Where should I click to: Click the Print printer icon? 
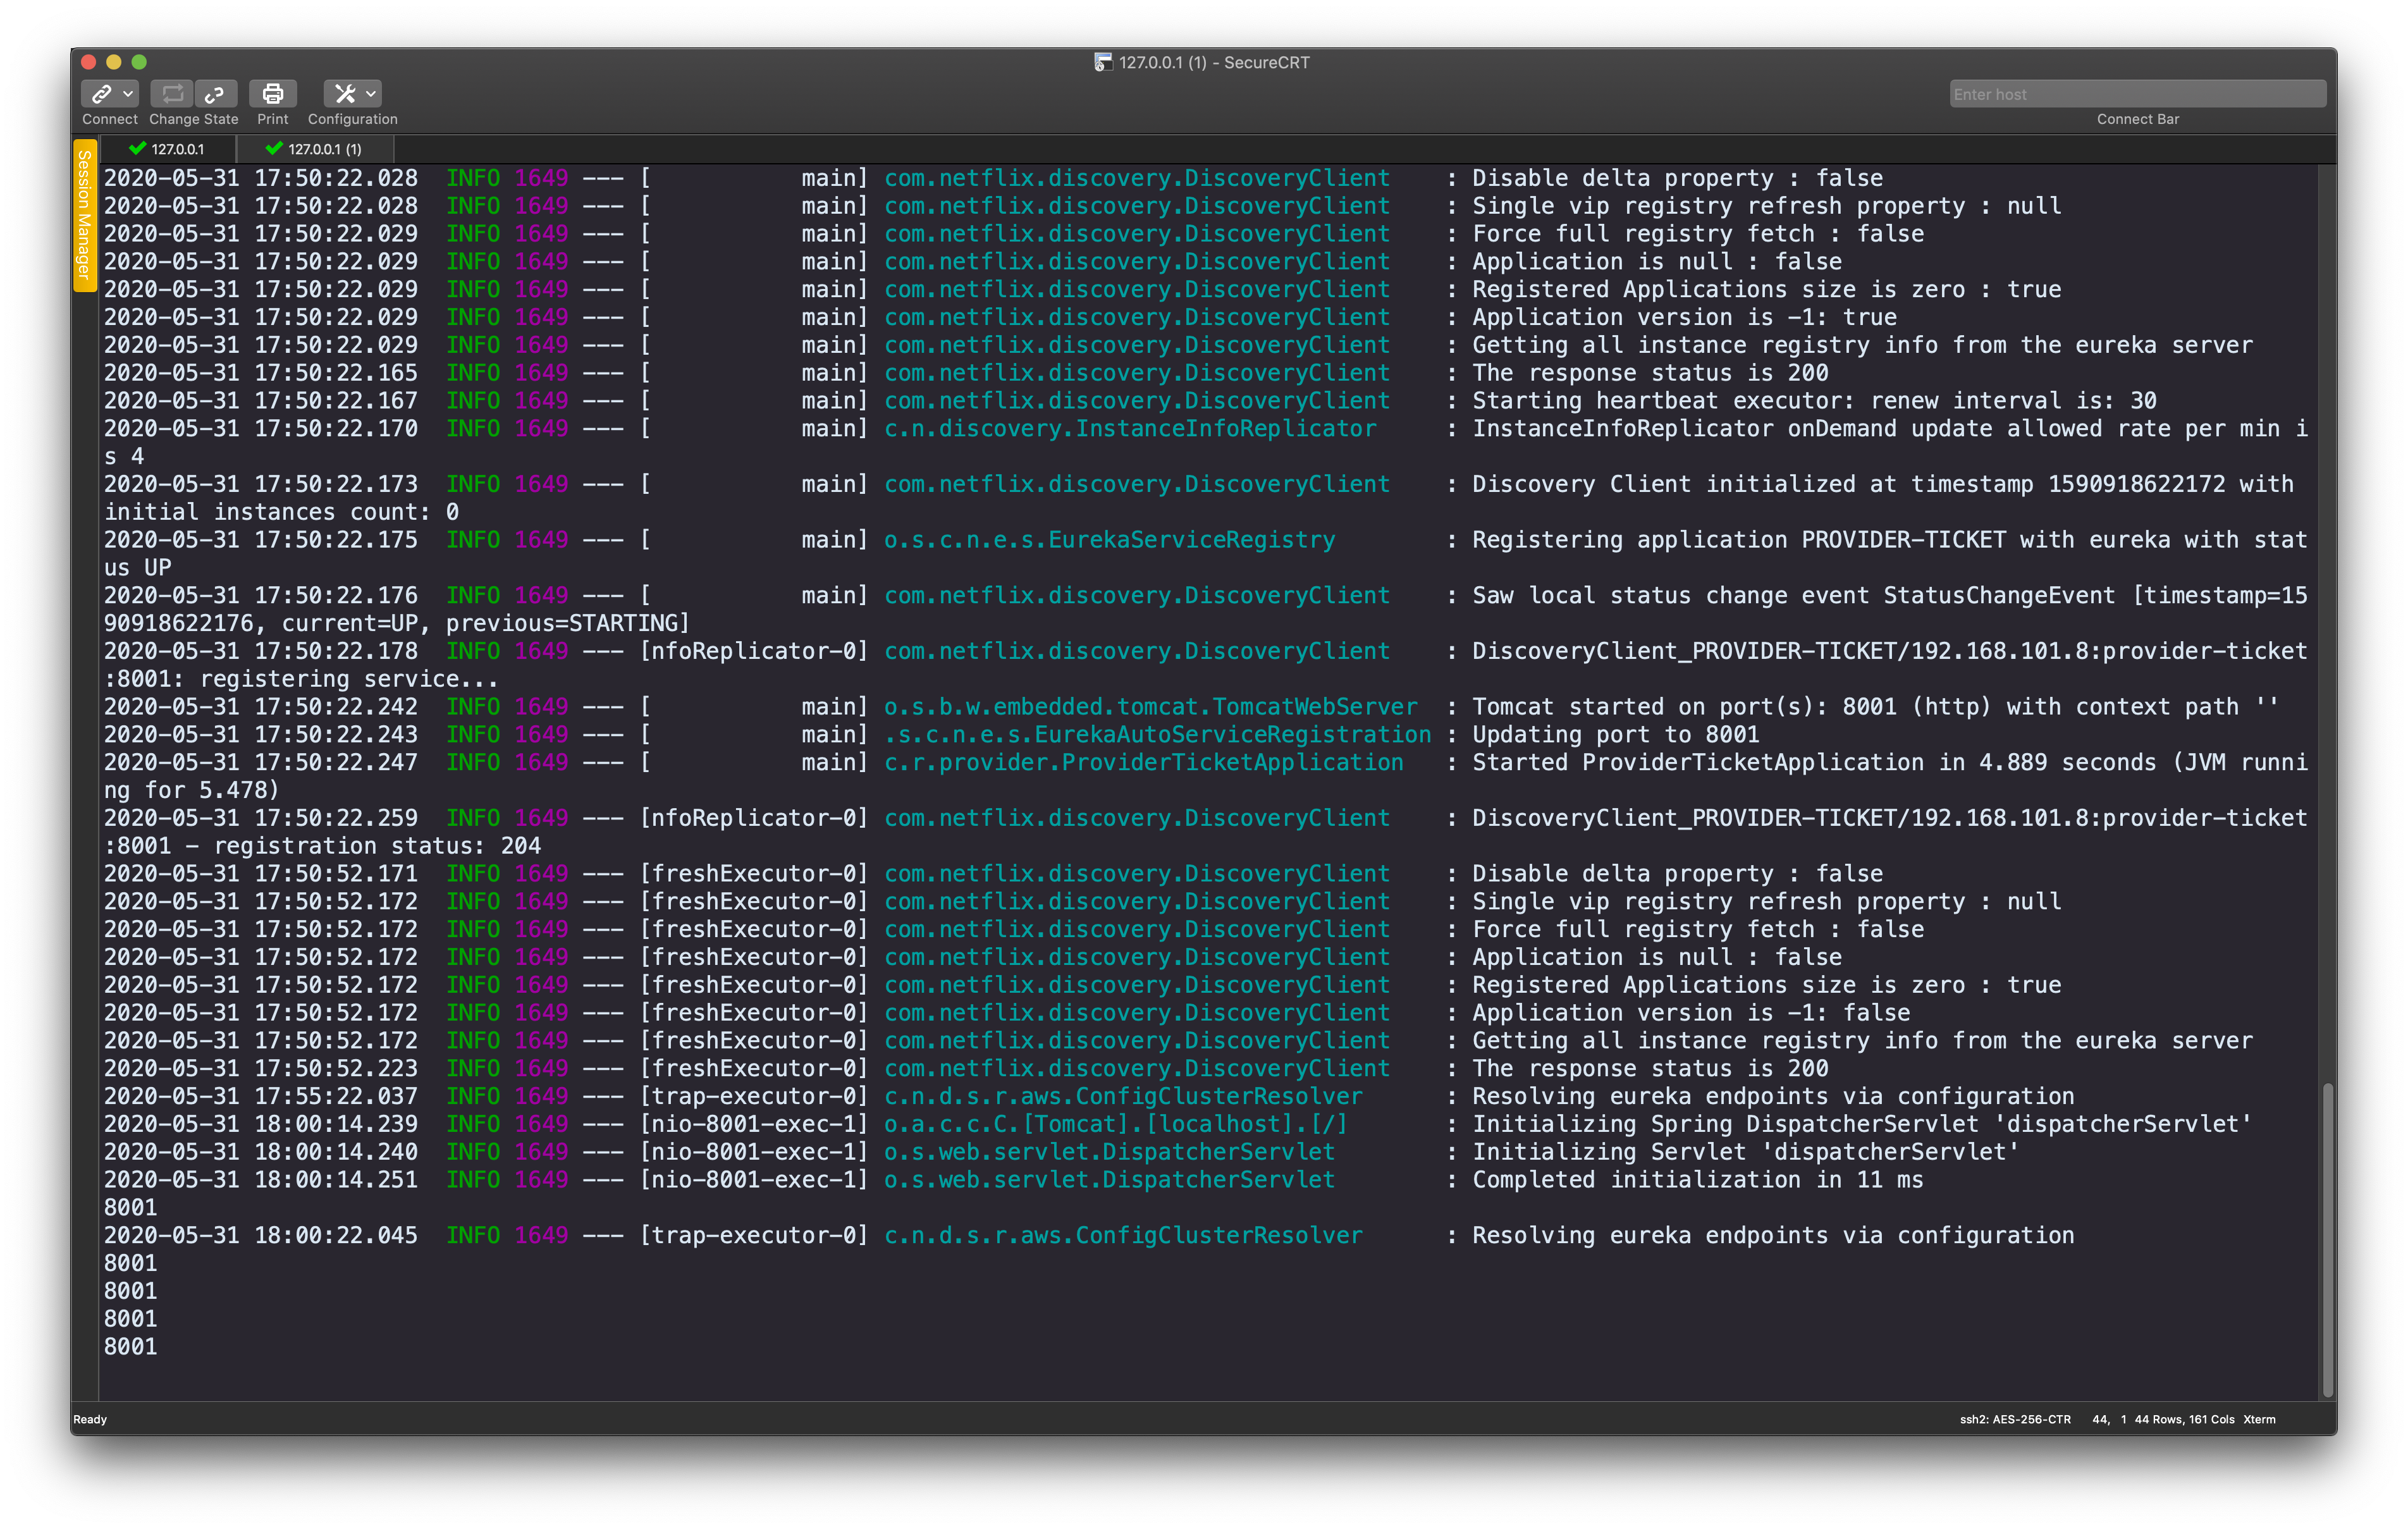(272, 94)
